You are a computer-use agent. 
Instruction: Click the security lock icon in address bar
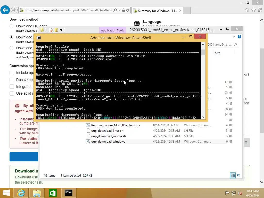click(x=123, y=10)
